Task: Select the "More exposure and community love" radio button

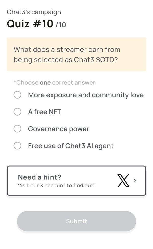Action: coord(17,95)
